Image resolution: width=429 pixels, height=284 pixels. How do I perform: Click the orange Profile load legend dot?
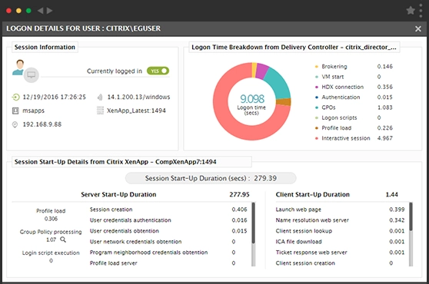pos(317,128)
